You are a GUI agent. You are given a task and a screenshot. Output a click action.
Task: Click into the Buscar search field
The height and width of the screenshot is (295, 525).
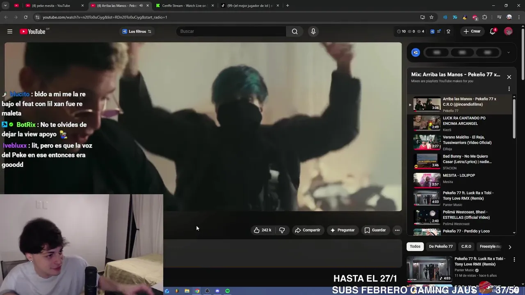[231, 32]
